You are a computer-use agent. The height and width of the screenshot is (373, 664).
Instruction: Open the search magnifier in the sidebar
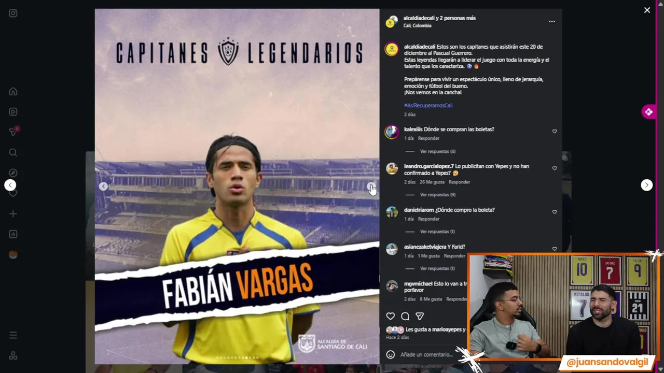pyautogui.click(x=13, y=152)
